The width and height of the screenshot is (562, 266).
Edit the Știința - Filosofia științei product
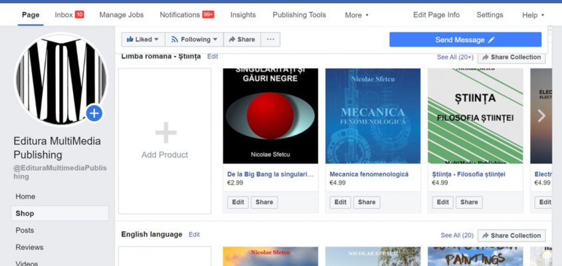[442, 202]
